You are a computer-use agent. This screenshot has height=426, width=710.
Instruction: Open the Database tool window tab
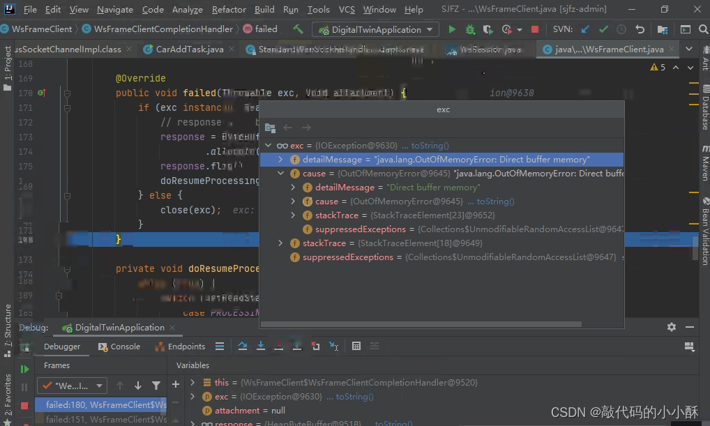point(706,107)
